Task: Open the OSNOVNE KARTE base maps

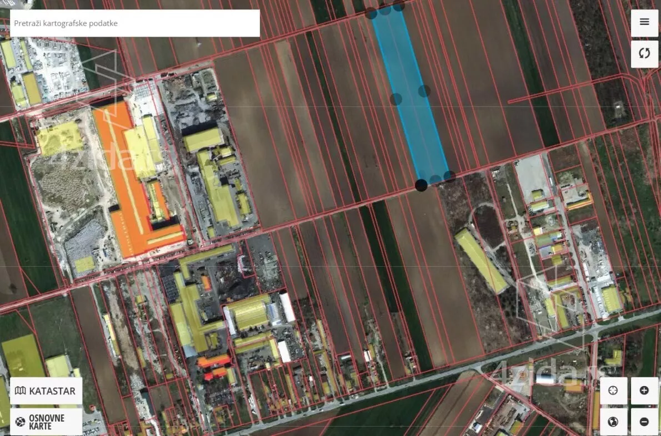Action: click(46, 422)
